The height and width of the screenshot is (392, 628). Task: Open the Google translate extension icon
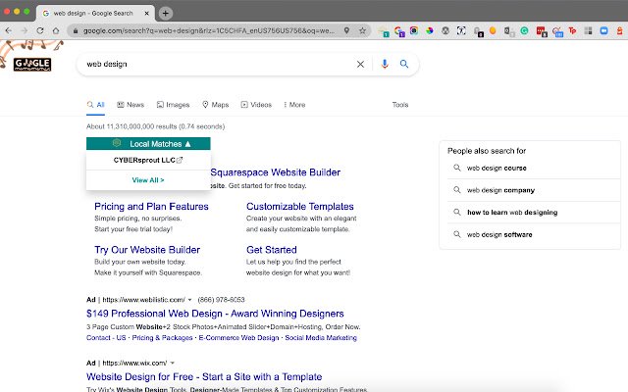tap(399, 30)
